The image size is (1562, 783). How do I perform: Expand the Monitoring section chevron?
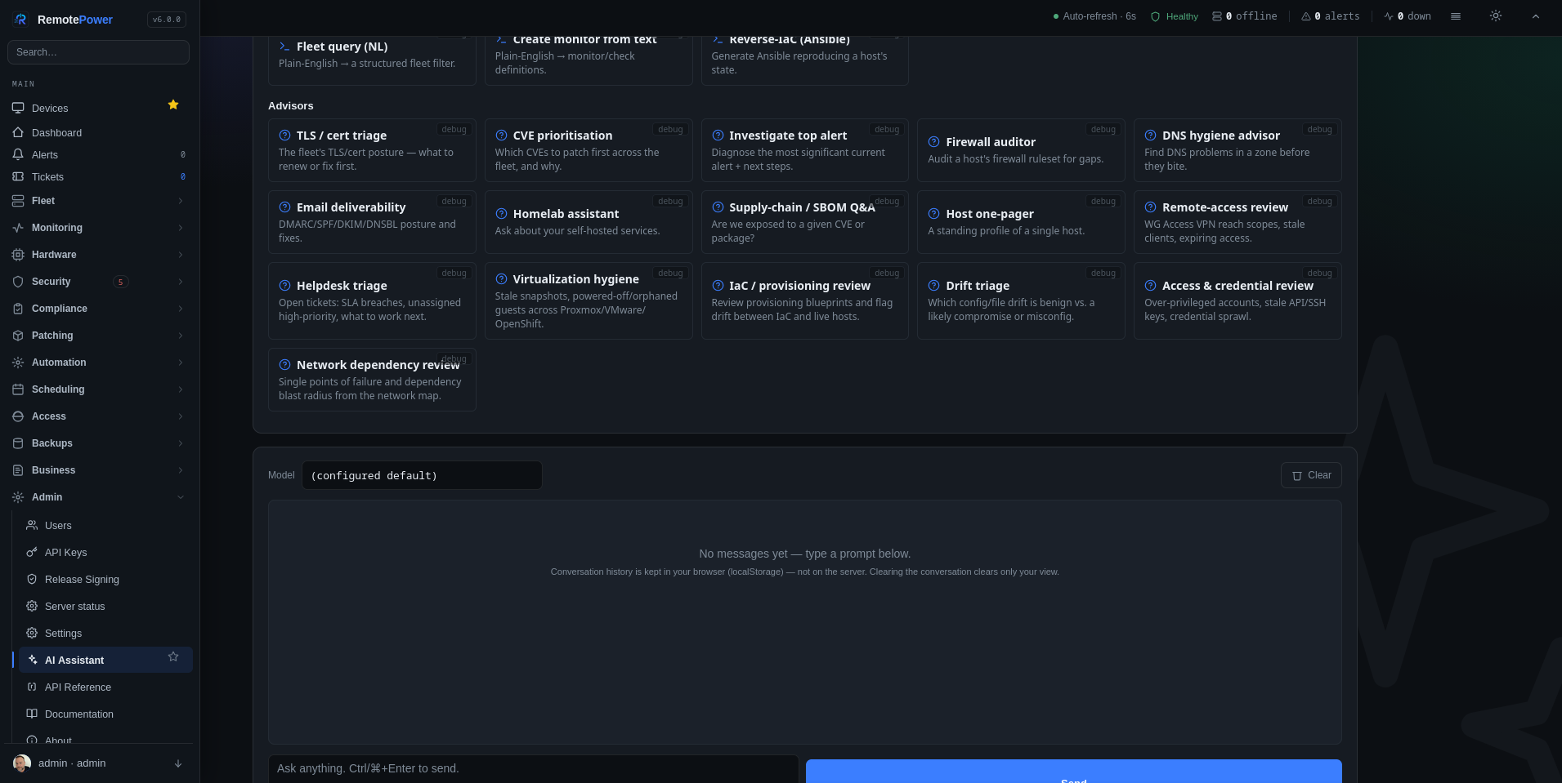click(x=181, y=228)
